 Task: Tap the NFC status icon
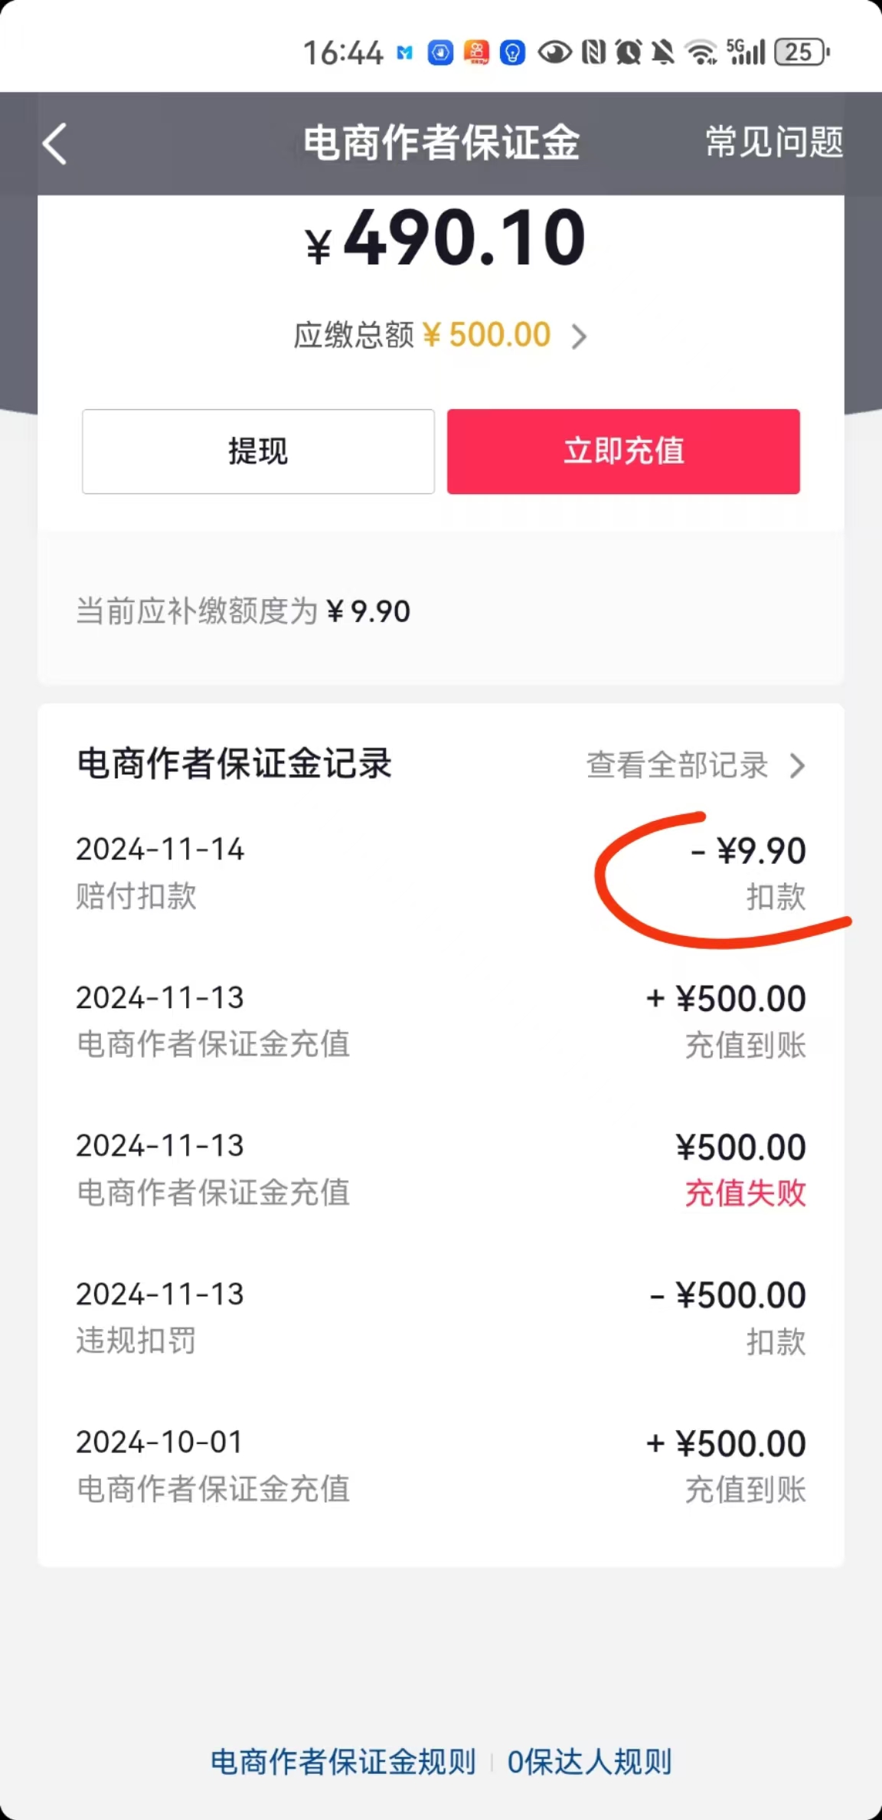pyautogui.click(x=593, y=52)
